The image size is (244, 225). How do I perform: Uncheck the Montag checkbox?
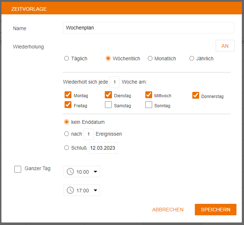pyautogui.click(x=68, y=95)
